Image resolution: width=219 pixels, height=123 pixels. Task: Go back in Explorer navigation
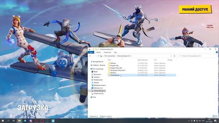pyautogui.click(x=90, y=56)
